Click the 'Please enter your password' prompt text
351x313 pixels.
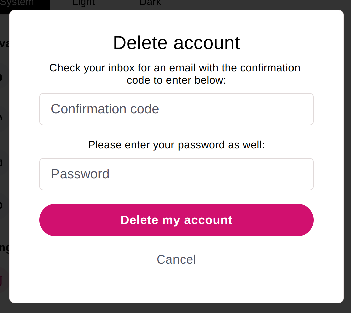coord(176,145)
